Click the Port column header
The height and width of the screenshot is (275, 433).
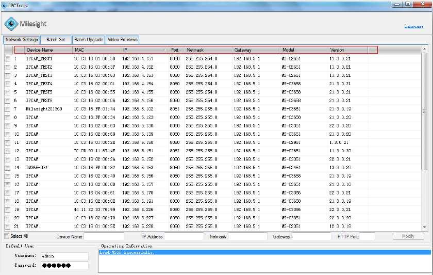(177, 50)
